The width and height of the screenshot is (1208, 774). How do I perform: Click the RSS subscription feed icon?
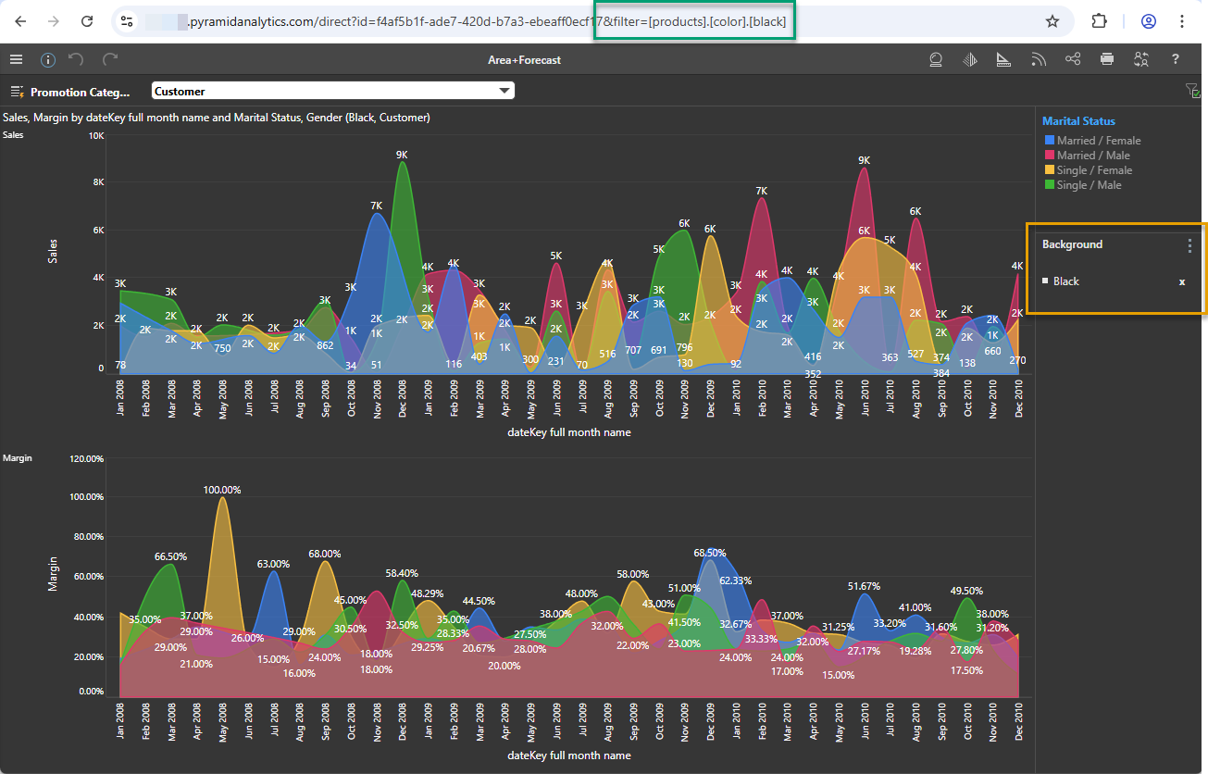(1039, 59)
